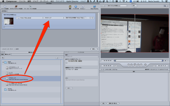Image resolution: width=170 pixels, height=106 pixels.
Task: Select the ソース destination drive icon
Action: click(7, 73)
